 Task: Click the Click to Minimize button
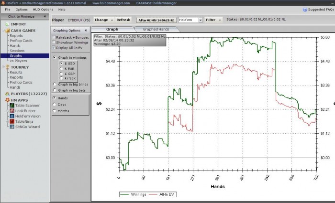coord(24,16)
